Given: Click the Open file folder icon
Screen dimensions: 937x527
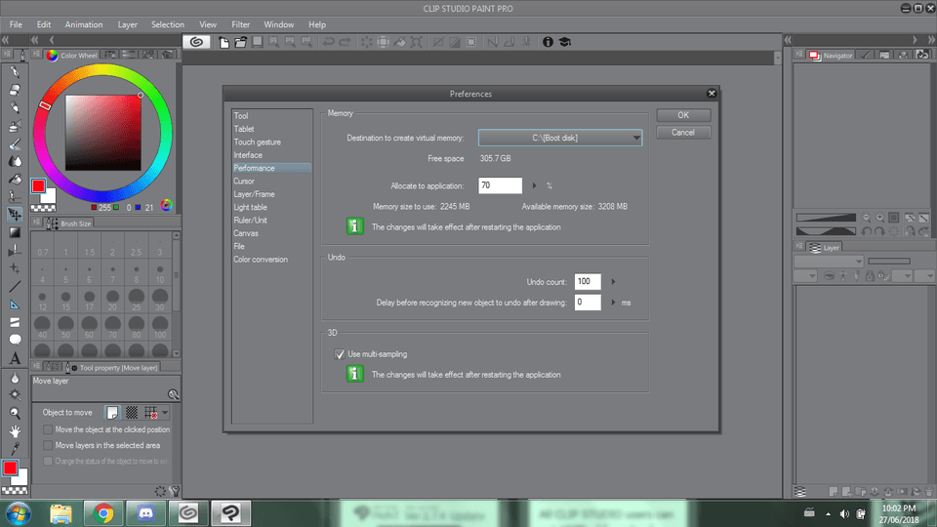Looking at the screenshot, I should 240,42.
